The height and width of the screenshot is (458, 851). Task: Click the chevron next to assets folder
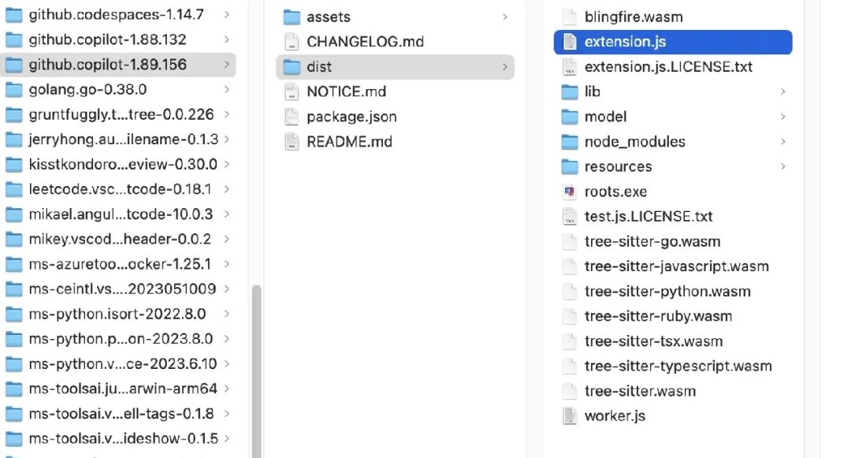click(x=505, y=17)
